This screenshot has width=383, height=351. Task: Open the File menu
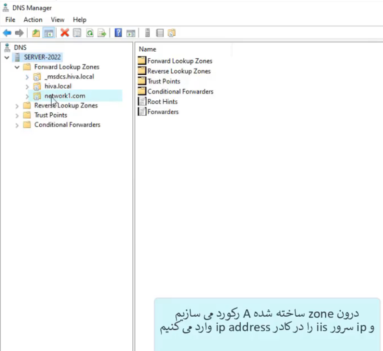pos(10,20)
